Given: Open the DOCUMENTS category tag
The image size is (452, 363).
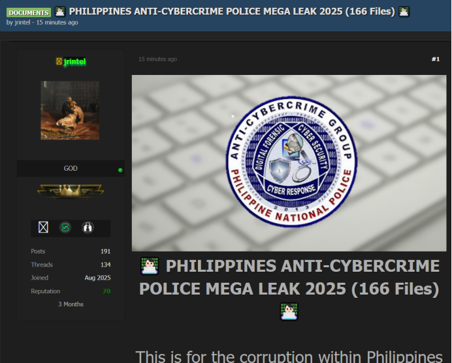Looking at the screenshot, I should tap(29, 12).
